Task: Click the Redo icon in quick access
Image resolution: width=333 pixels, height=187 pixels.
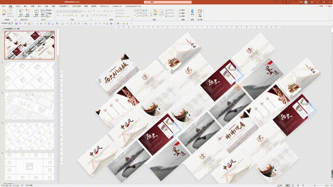Action: (25, 23)
